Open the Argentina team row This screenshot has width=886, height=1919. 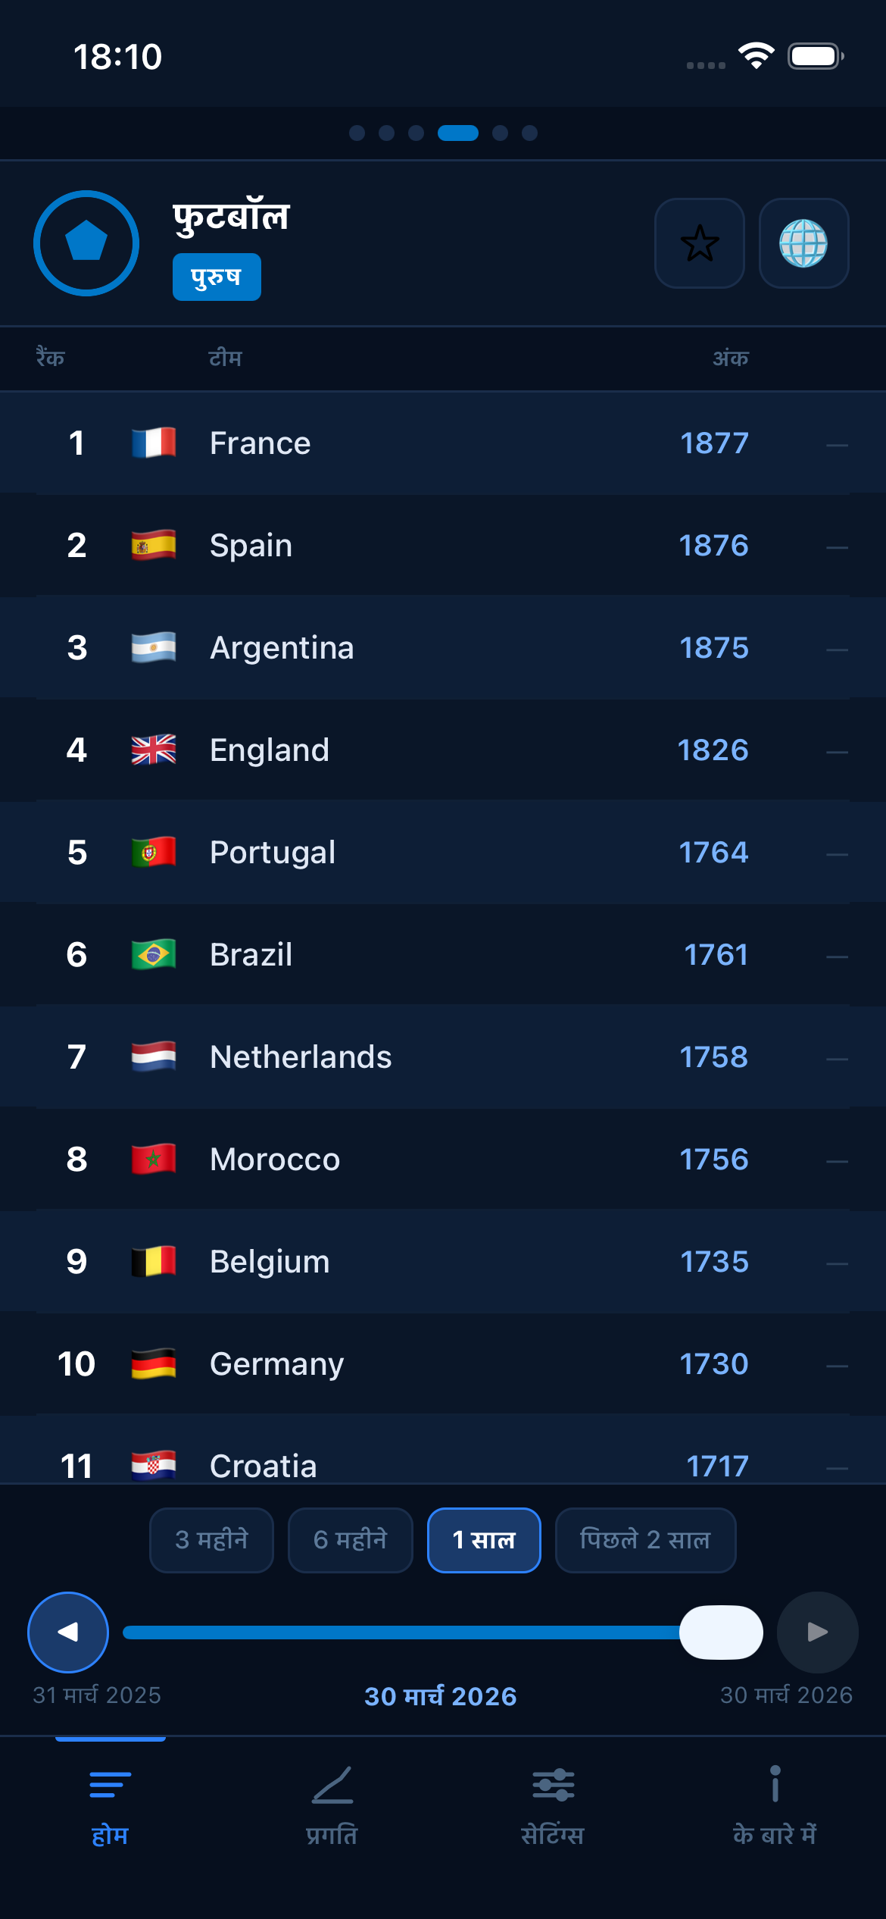click(379, 646)
